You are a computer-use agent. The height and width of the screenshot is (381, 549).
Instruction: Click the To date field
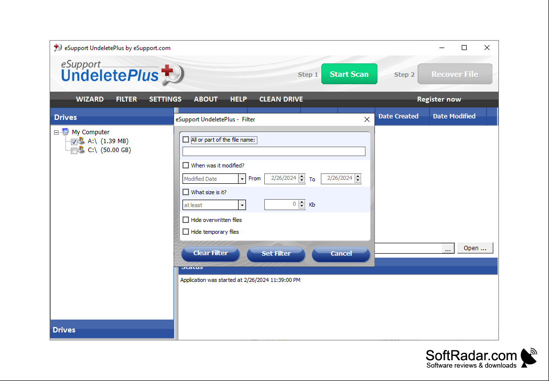click(x=338, y=178)
